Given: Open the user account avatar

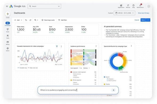Looking at the screenshot, I should (149, 6).
